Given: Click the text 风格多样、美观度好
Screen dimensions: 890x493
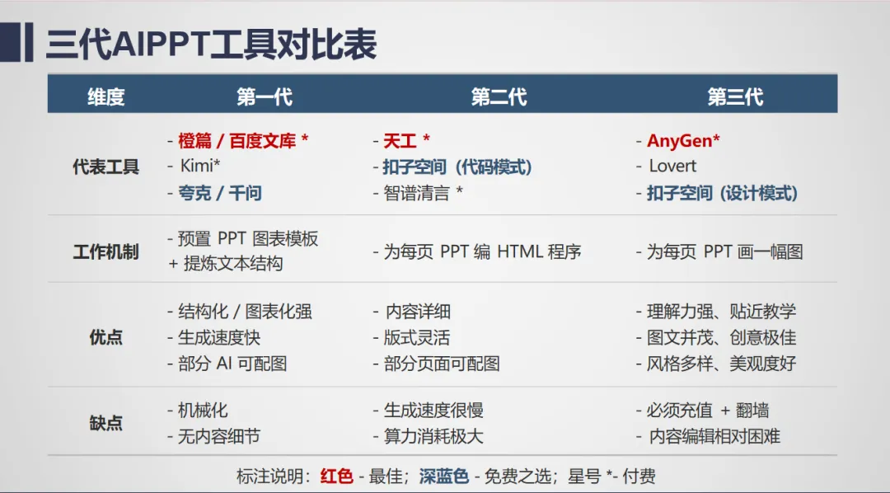Looking at the screenshot, I should (721, 364).
